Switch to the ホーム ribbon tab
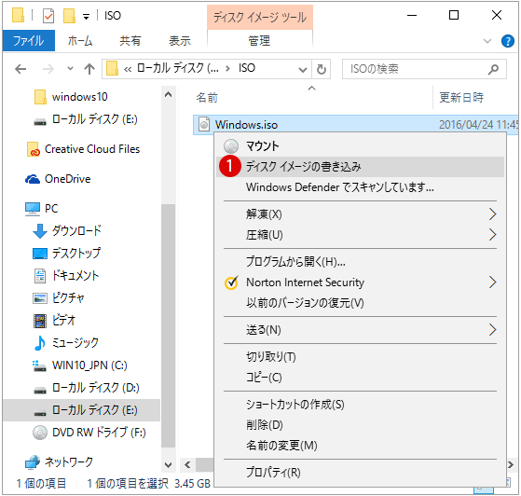Image resolution: width=521 pixels, height=496 pixels. pos(80,41)
